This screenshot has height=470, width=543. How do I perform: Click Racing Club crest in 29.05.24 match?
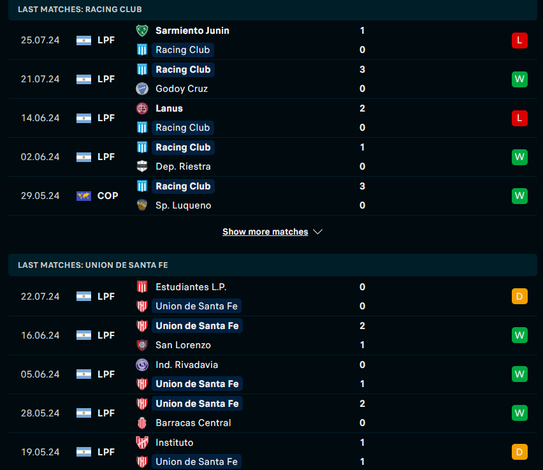(x=142, y=186)
